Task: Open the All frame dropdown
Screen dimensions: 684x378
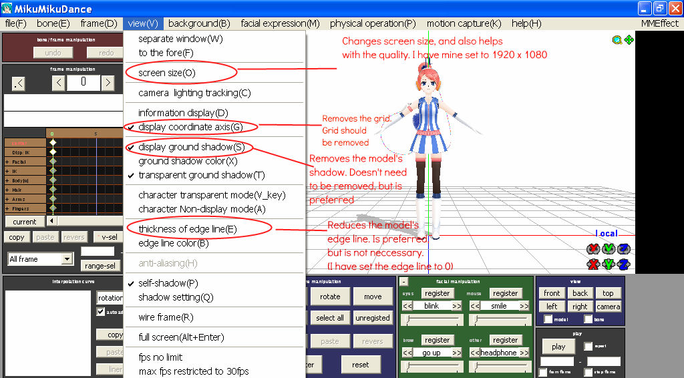Action: (x=67, y=259)
